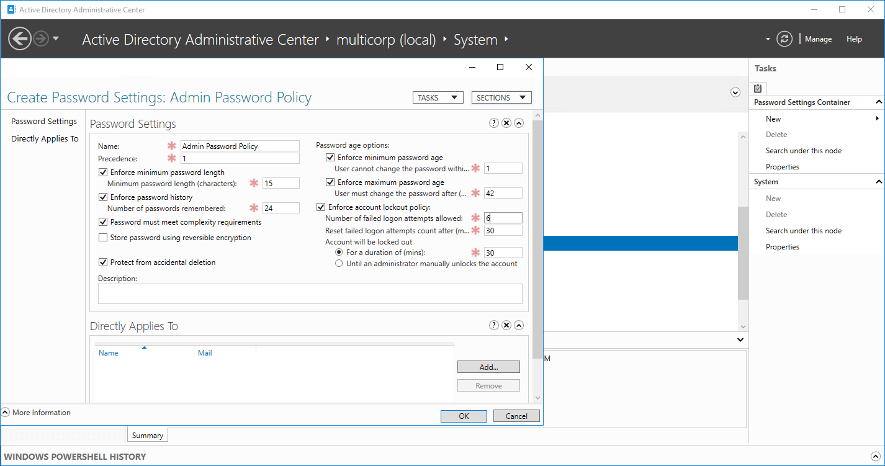The width and height of the screenshot is (885, 466).
Task: Click the minimum password age value field
Action: [503, 168]
